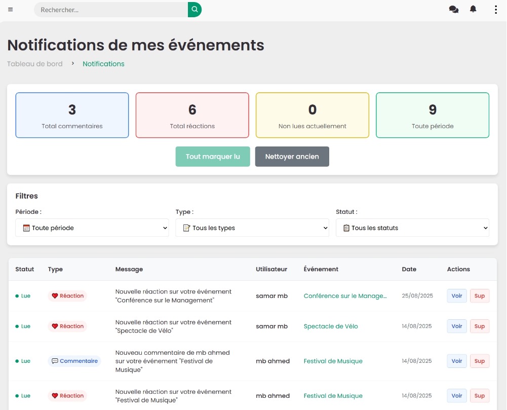Click samar mb in the Conférence row
Viewport: 507px width, 410px height.
pyautogui.click(x=271, y=296)
